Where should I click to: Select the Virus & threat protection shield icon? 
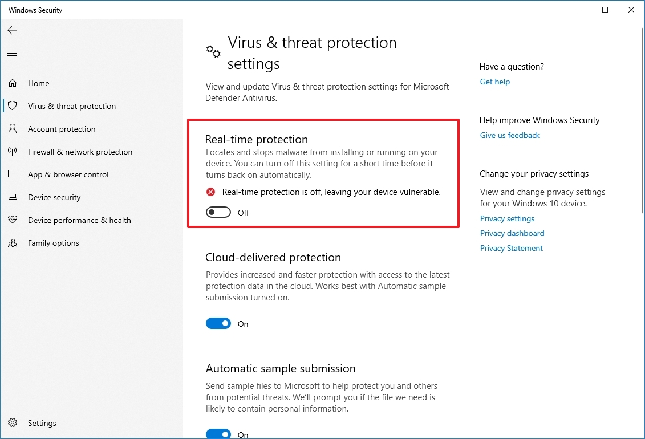[13, 105]
